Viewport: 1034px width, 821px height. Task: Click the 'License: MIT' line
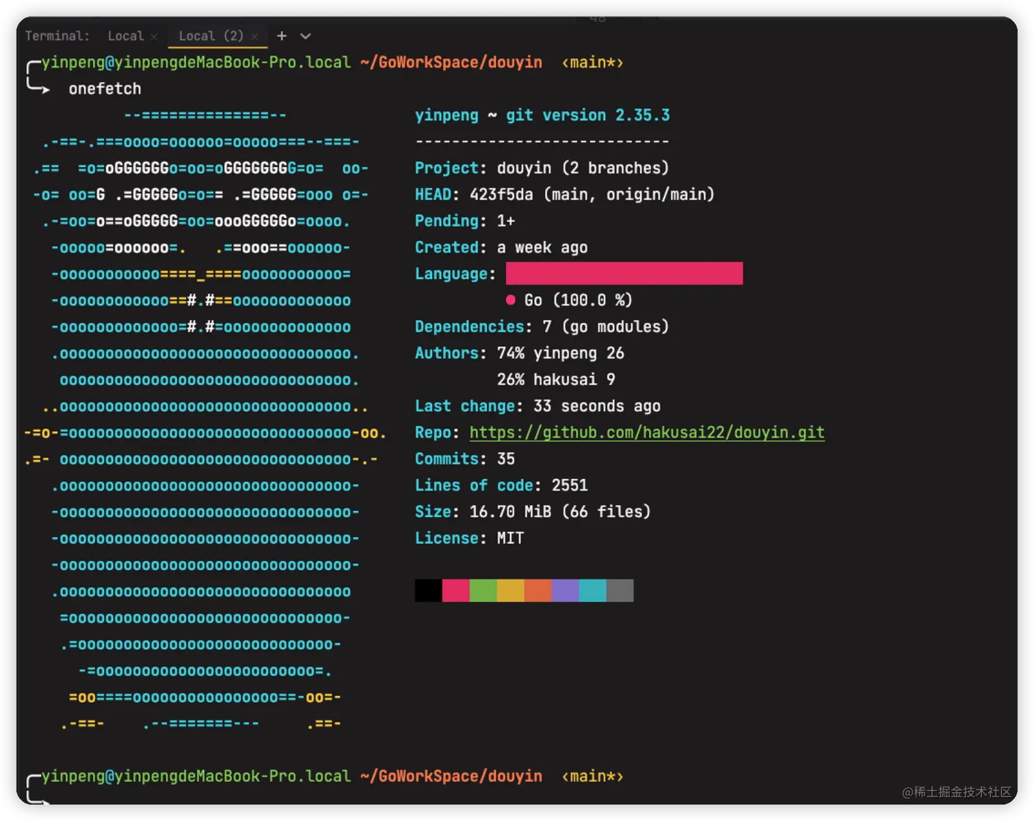469,538
